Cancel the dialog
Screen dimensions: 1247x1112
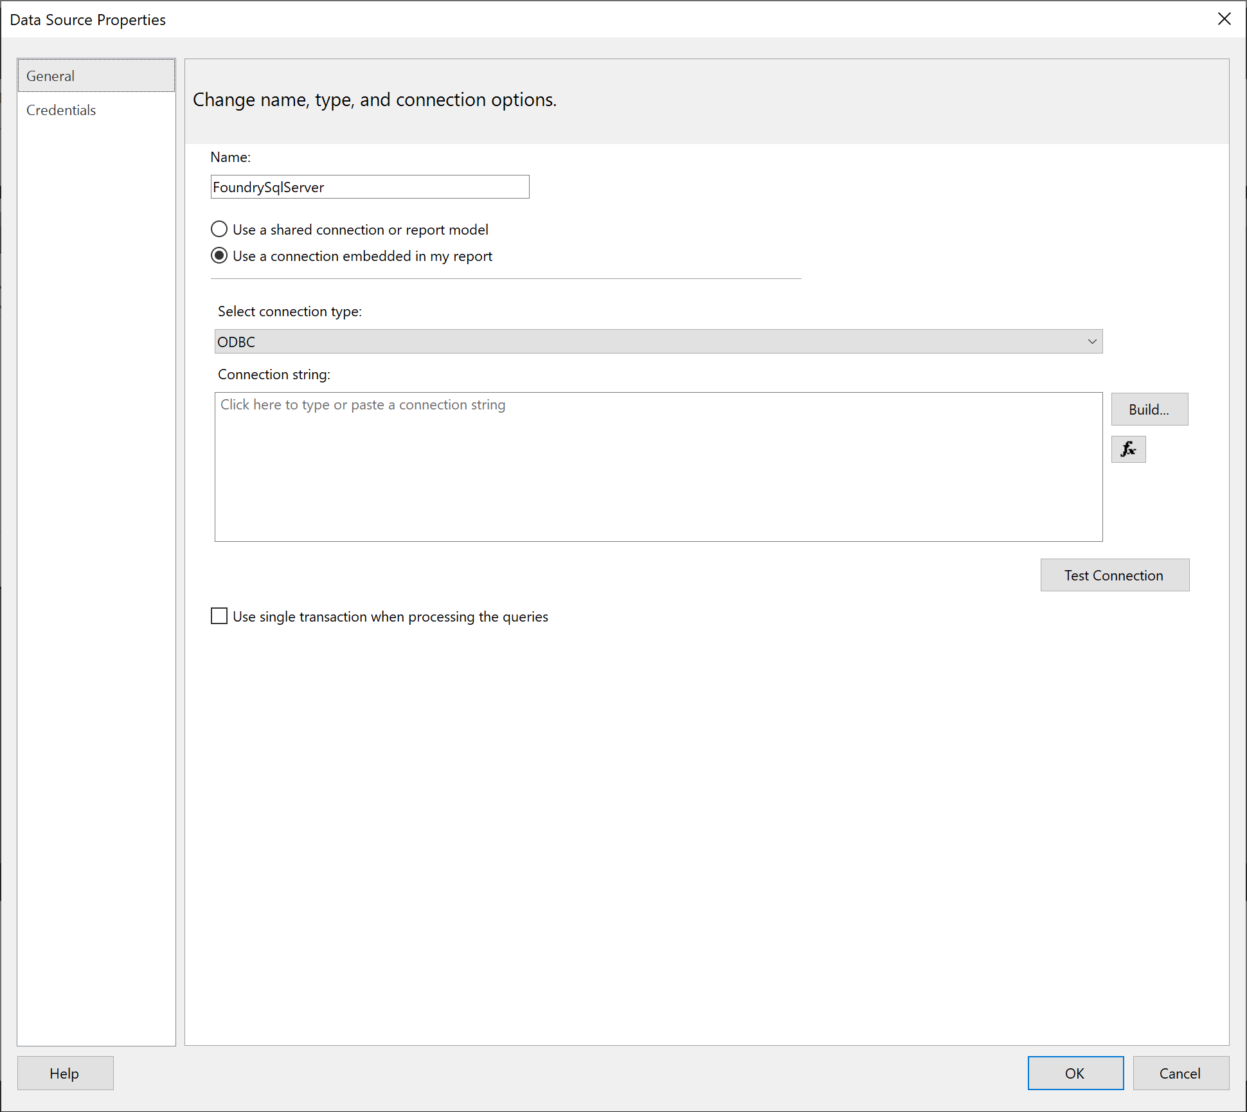[1181, 1073]
